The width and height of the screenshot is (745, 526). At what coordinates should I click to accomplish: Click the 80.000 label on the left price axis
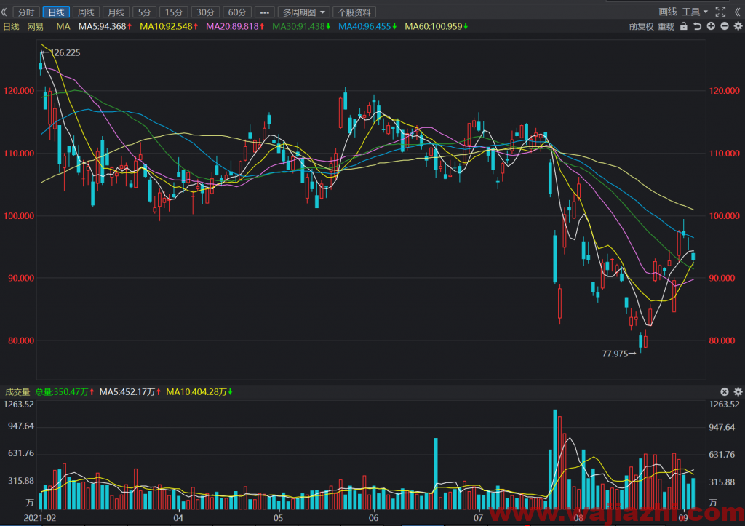click(x=21, y=340)
